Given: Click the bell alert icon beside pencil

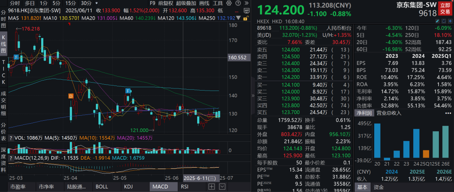Looking at the screenshot, I should coord(443,21).
